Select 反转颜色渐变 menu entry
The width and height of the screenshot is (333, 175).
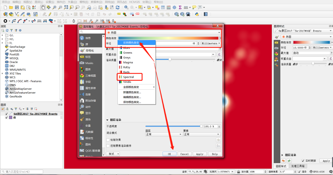(x=131, y=43)
